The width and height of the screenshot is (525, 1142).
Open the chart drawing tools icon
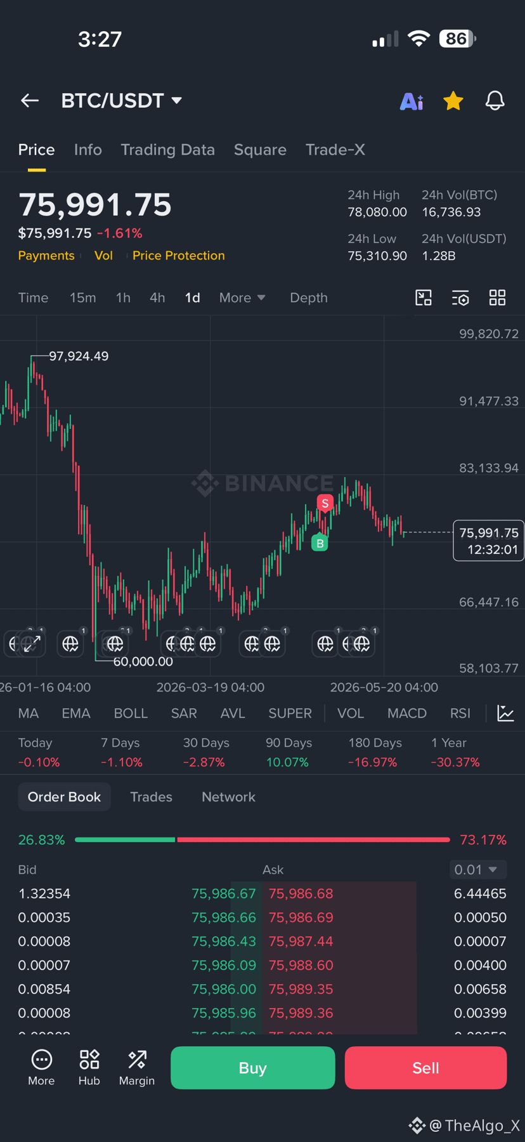[424, 298]
